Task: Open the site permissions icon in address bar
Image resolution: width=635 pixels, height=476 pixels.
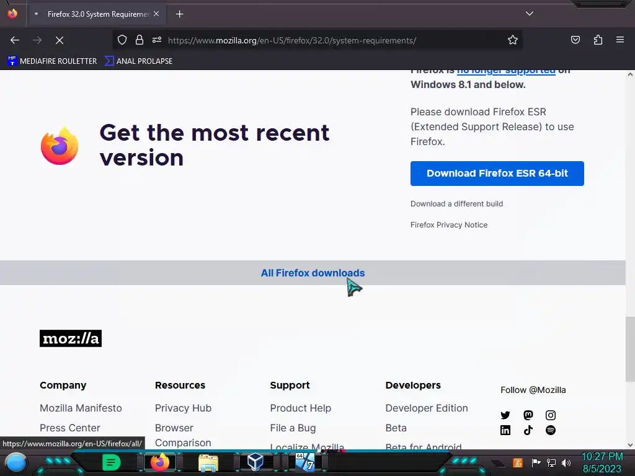Action: coord(157,40)
